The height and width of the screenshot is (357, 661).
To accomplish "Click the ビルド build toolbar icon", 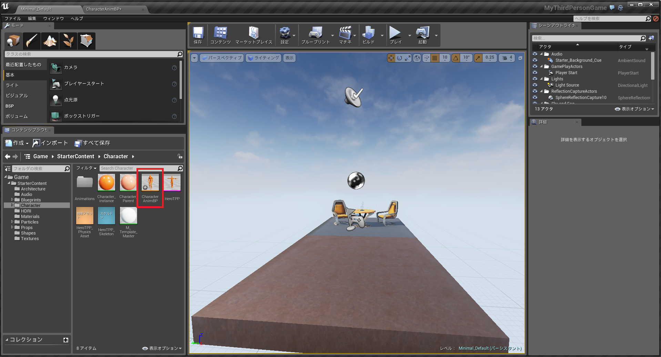I will [x=368, y=35].
